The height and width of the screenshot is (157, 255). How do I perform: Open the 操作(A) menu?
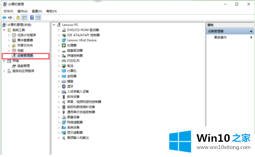22,11
